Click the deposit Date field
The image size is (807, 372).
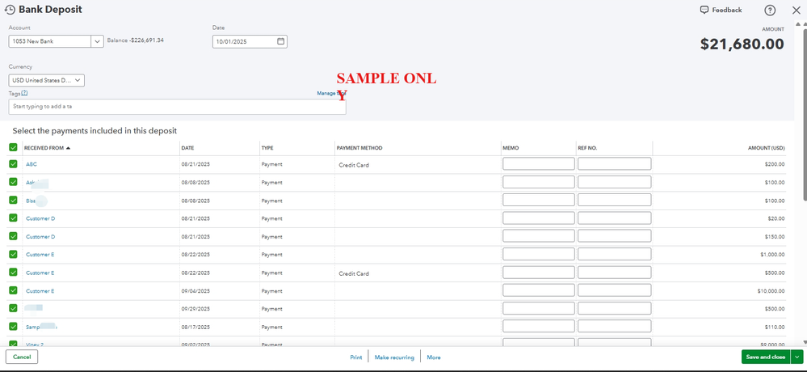click(250, 41)
